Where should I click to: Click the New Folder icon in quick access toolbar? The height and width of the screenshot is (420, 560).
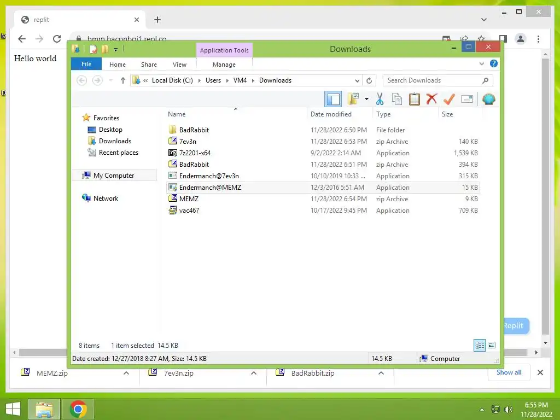[x=105, y=49]
